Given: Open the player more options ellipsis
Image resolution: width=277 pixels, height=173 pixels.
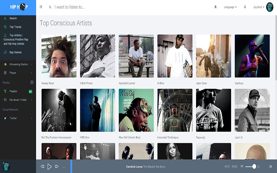Looking at the screenshot, I should [64, 167].
